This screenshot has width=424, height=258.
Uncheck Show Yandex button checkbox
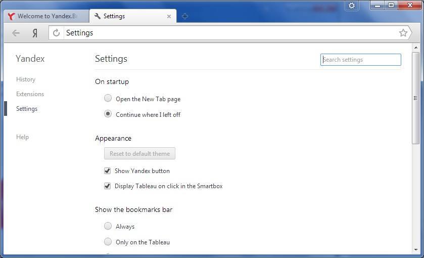tap(107, 171)
